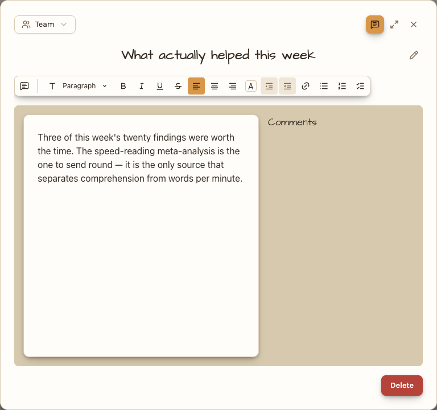
Task: Click the Delete button
Action: click(x=402, y=386)
